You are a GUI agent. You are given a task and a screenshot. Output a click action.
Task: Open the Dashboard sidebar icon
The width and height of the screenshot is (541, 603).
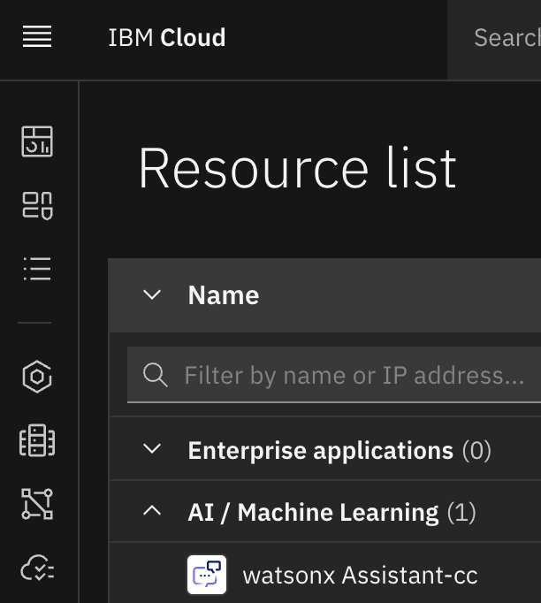[x=37, y=141]
